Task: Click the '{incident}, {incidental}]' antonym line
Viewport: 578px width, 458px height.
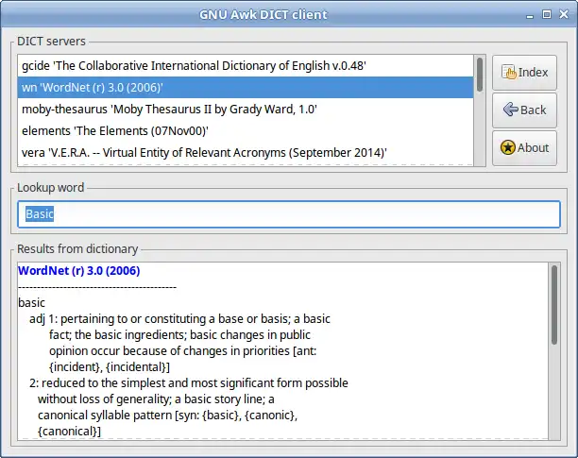Action: [x=110, y=367]
